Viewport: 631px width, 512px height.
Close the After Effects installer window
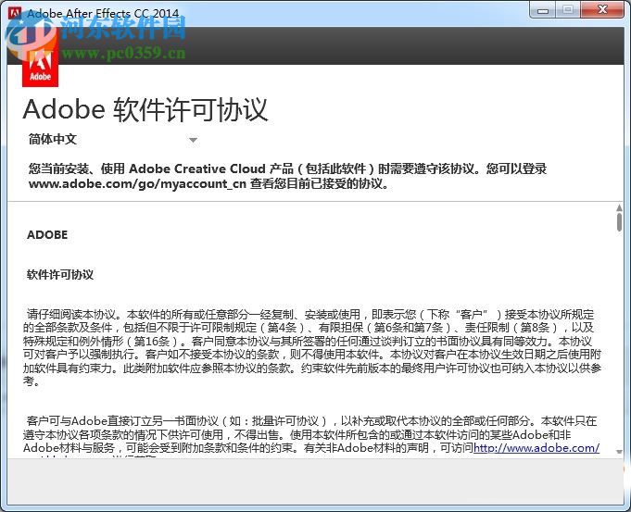(602, 10)
